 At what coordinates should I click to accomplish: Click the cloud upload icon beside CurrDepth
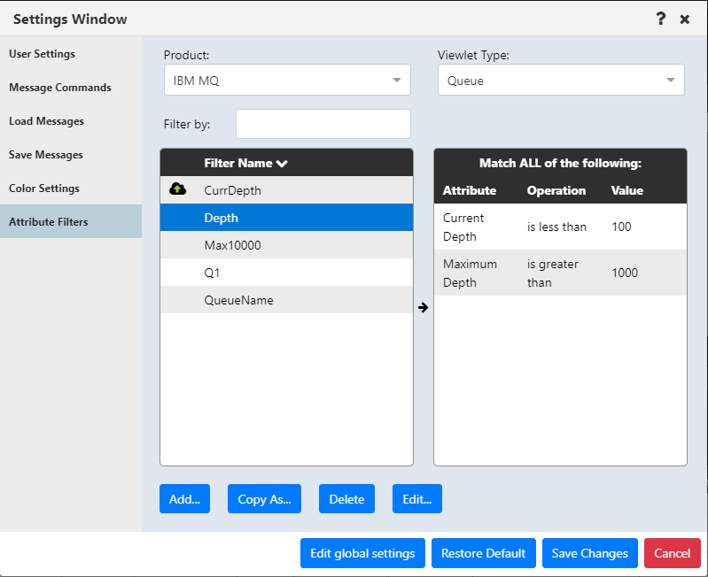point(177,188)
